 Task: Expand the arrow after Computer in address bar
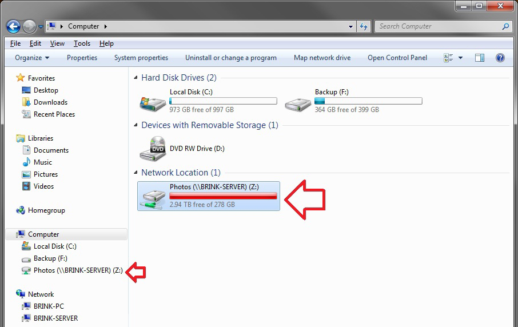106,26
